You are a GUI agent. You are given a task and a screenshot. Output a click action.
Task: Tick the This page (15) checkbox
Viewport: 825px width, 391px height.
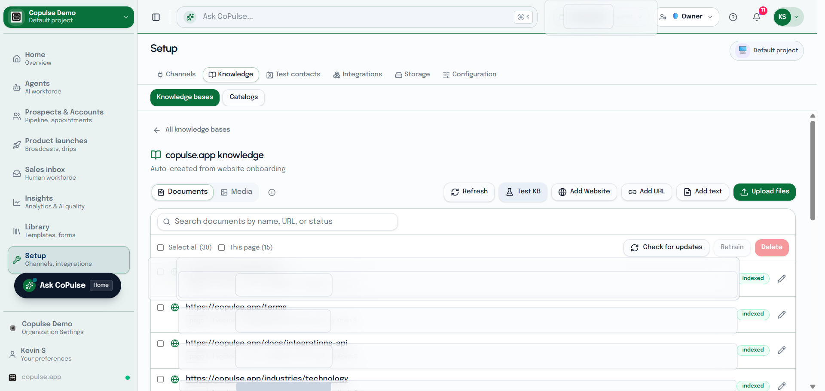coord(222,248)
